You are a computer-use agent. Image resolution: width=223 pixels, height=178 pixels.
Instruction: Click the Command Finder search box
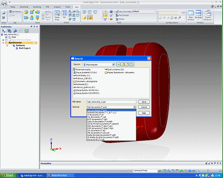coord(145,171)
